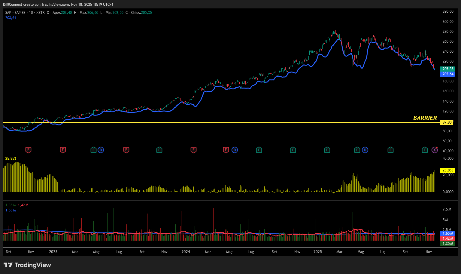The image size is (461, 274).
Task: Click the 2024 year label on time axis
Action: point(186,252)
